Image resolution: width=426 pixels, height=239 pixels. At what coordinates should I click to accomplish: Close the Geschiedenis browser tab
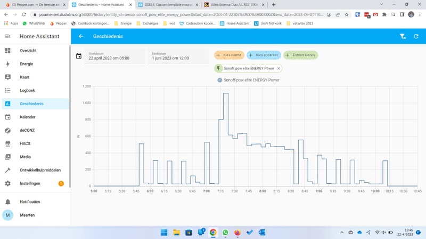130,5
